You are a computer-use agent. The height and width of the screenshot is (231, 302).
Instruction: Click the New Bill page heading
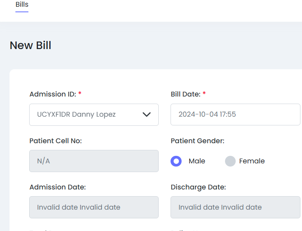pos(30,45)
